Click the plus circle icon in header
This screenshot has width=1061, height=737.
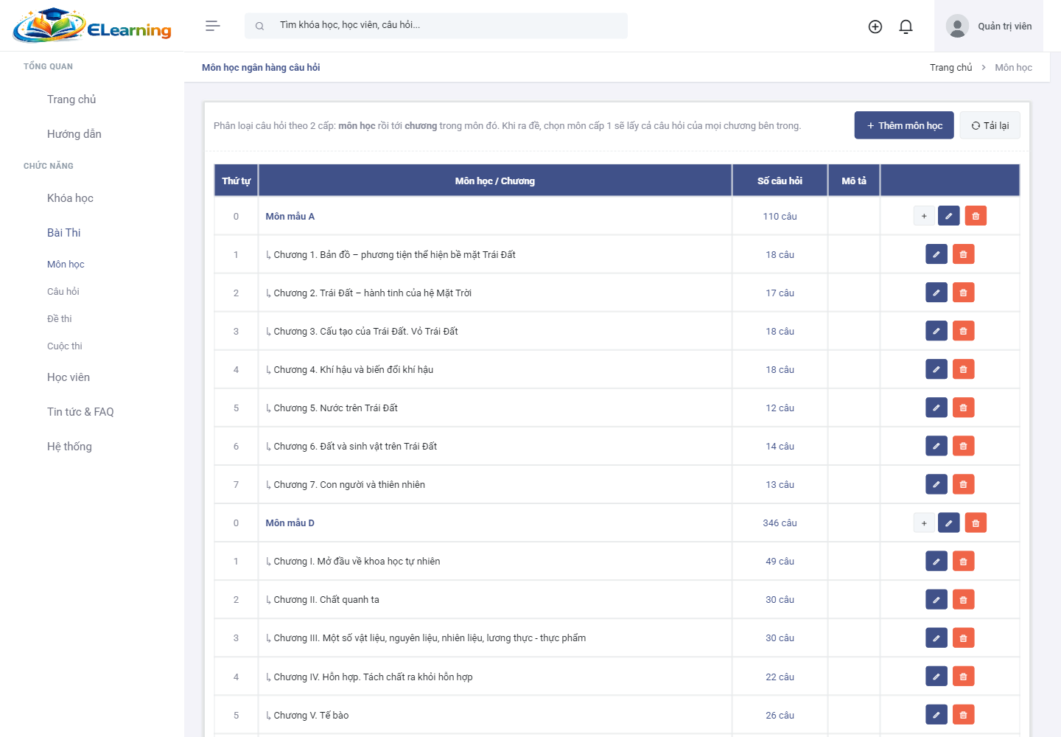[875, 27]
